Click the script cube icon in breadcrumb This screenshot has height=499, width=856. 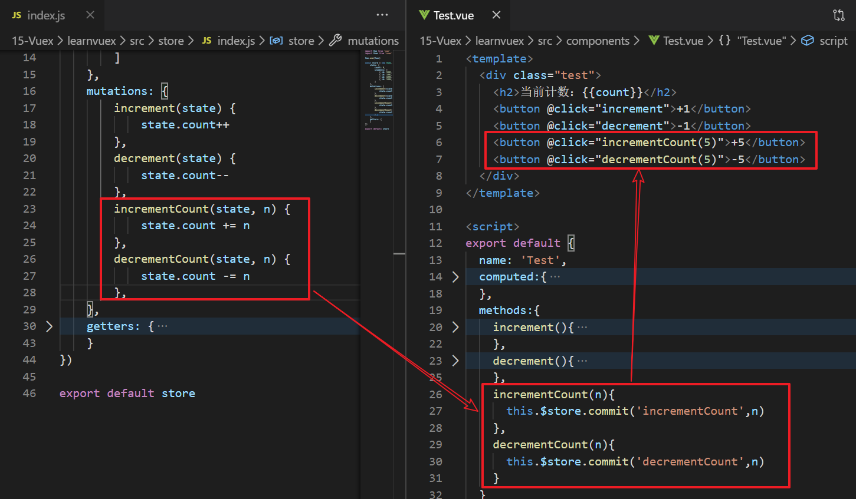click(808, 41)
